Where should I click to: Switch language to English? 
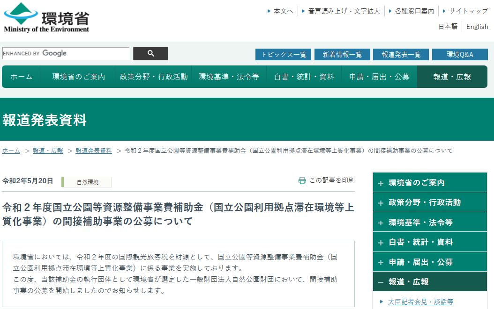click(x=477, y=27)
